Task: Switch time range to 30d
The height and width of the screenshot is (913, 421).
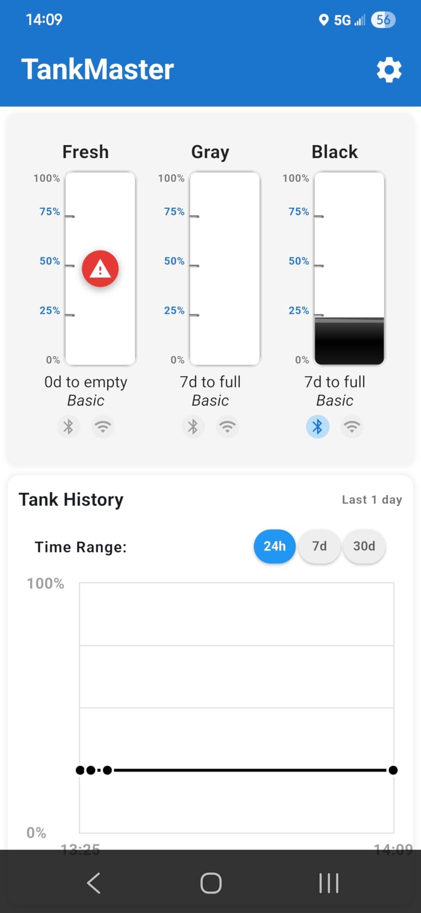Action: [x=364, y=546]
